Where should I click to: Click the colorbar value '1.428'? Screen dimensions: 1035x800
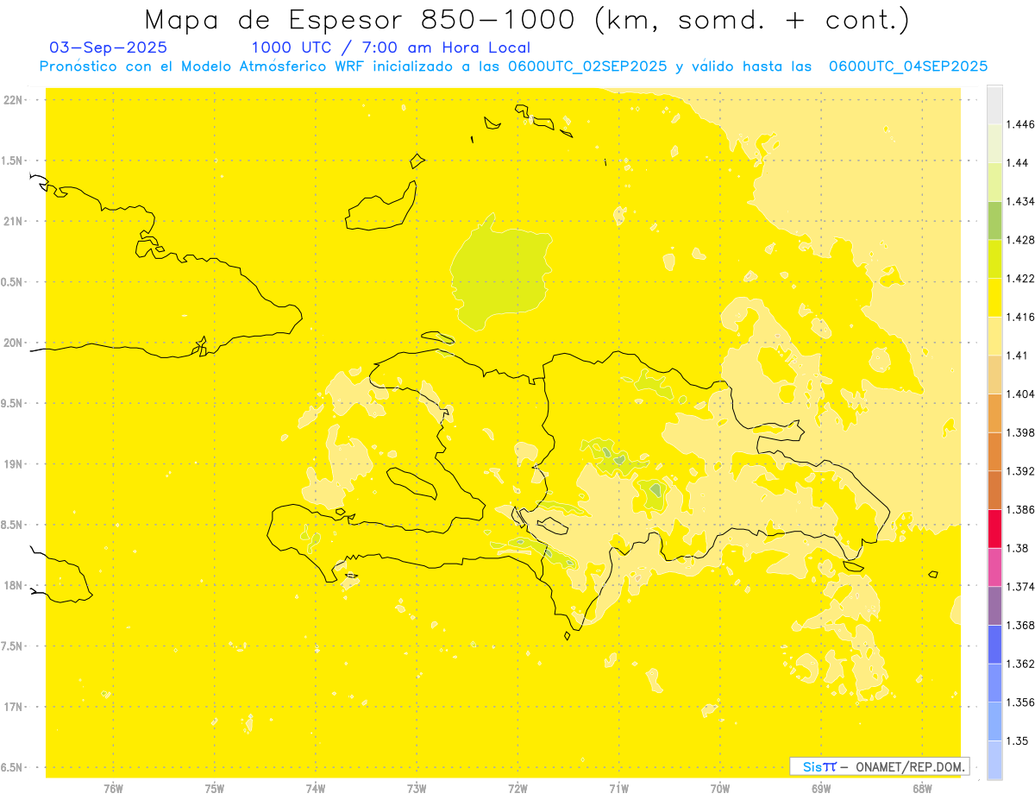point(1020,240)
